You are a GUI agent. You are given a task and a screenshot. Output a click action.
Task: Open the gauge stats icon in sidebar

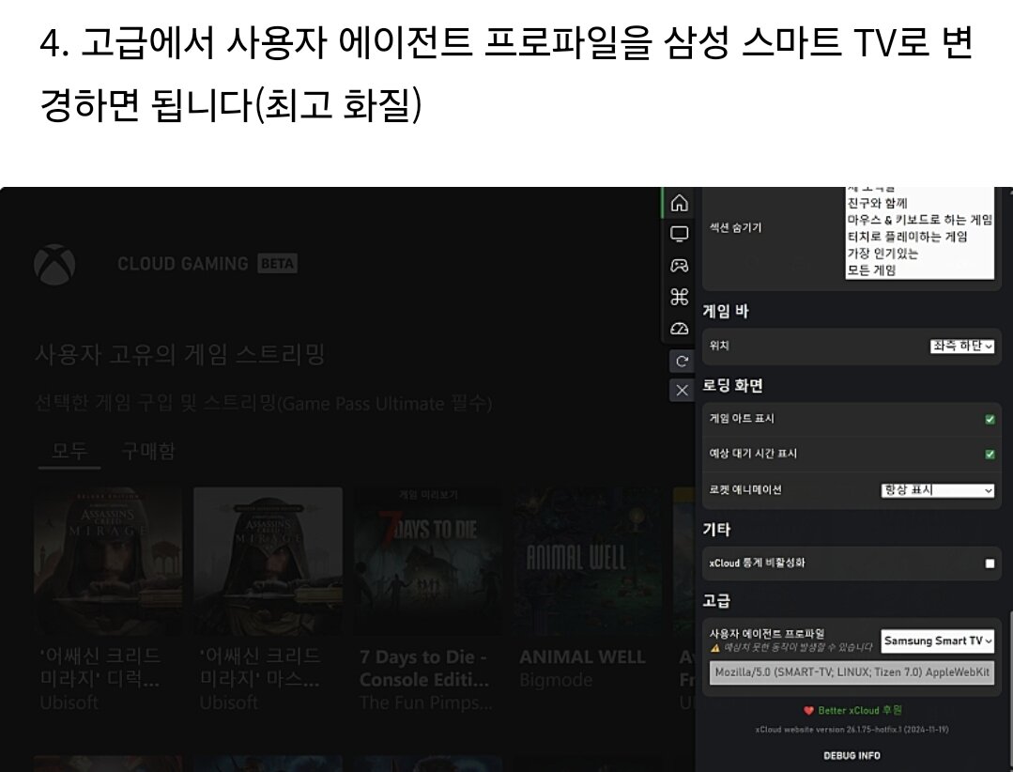[x=679, y=328]
